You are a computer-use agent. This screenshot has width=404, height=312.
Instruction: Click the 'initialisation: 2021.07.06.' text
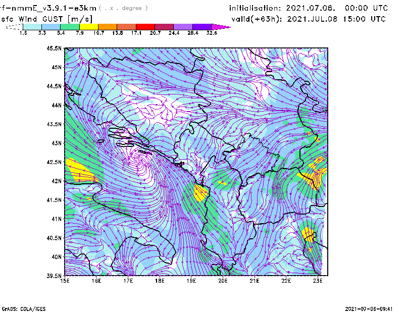pyautogui.click(x=282, y=8)
